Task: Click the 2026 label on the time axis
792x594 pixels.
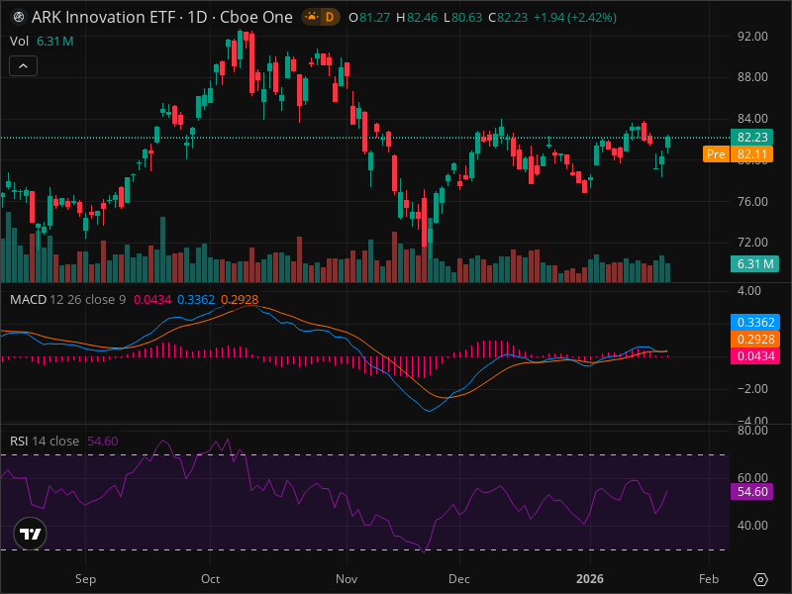Action: point(590,579)
